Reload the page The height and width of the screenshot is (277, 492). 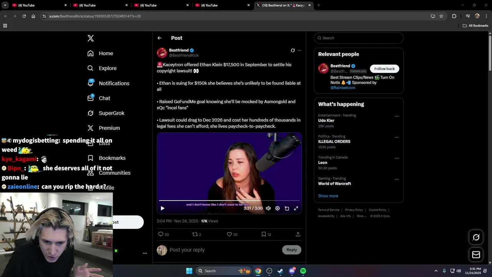coord(24,16)
